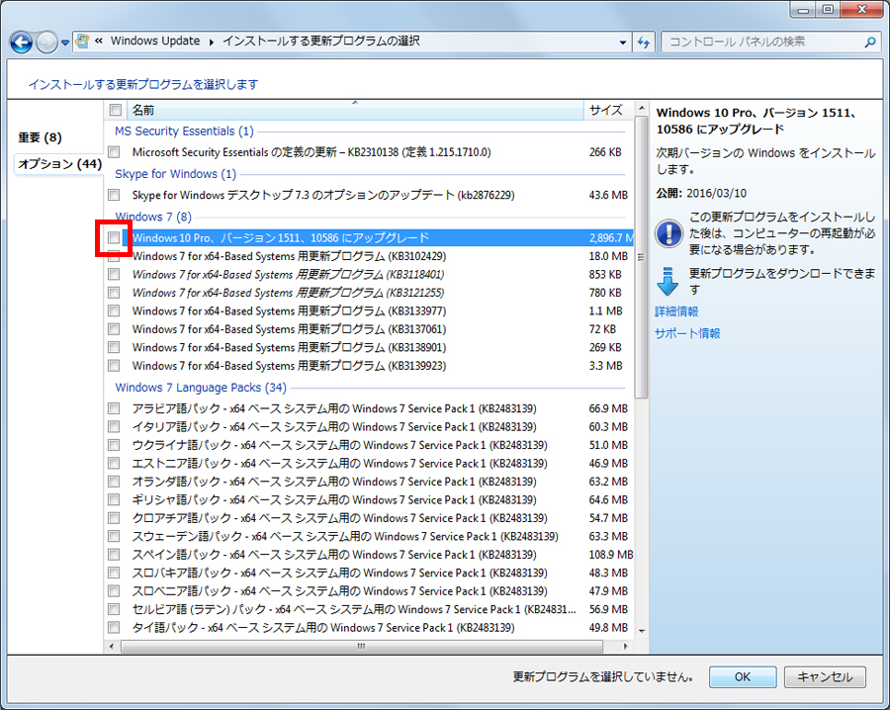Click the Windows Update address bar icon

[83, 41]
